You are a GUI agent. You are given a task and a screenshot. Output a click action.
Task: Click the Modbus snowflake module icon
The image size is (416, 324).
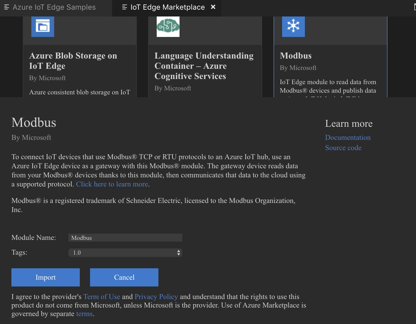pyautogui.click(x=293, y=26)
